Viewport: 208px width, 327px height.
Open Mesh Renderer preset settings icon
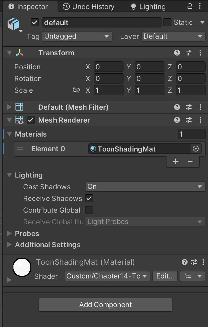189,120
